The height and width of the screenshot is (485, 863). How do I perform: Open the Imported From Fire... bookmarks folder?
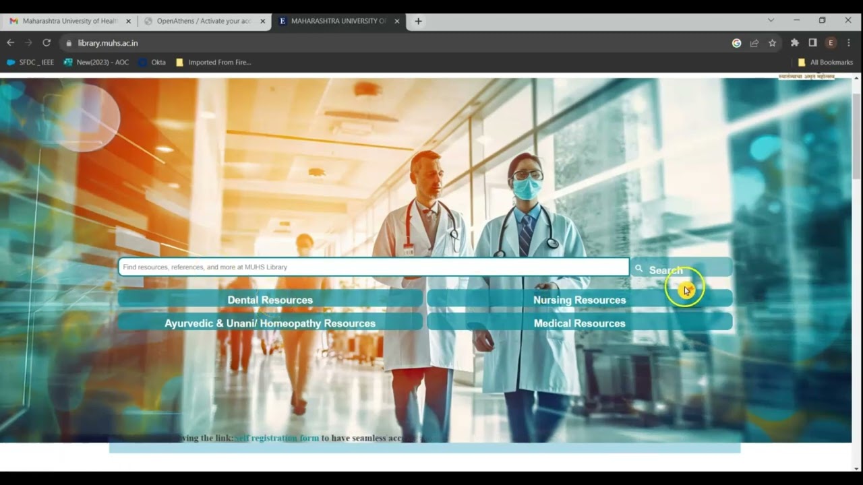pyautogui.click(x=213, y=62)
